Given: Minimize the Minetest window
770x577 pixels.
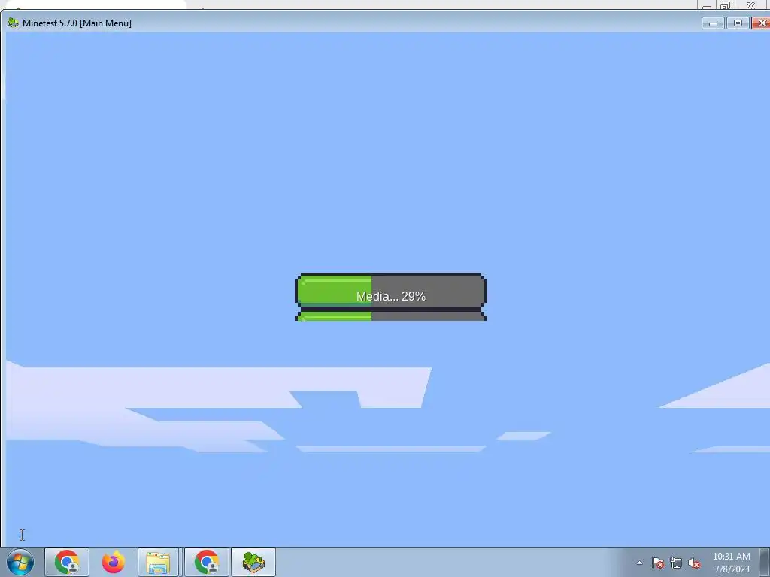Looking at the screenshot, I should 713,23.
